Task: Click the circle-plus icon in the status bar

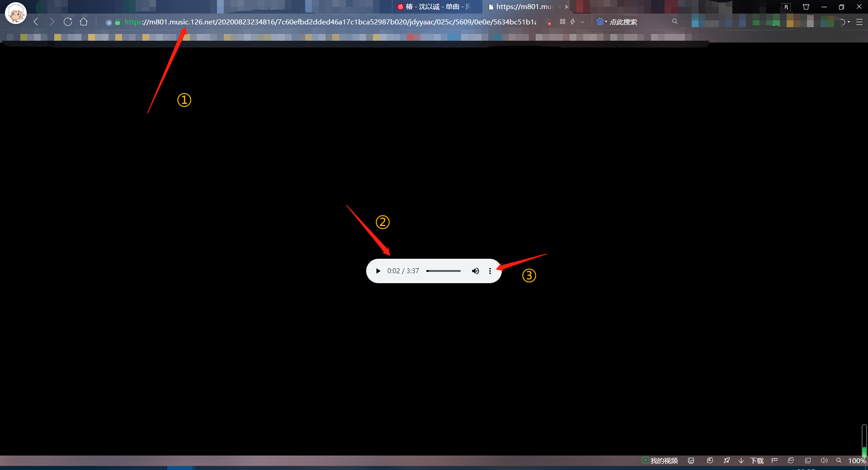Action: [710, 461]
